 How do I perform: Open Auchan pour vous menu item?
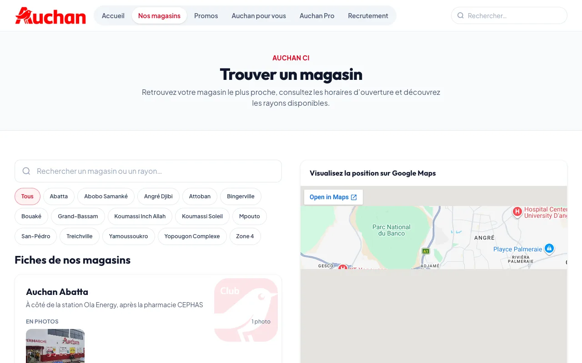click(259, 15)
